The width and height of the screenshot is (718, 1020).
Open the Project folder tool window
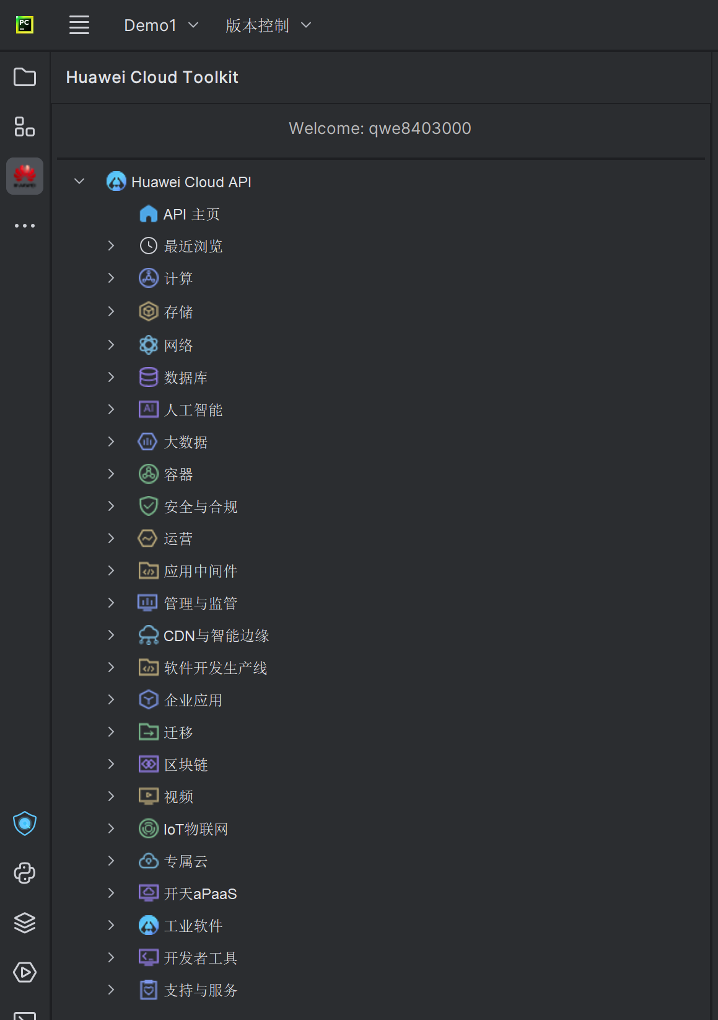point(25,77)
